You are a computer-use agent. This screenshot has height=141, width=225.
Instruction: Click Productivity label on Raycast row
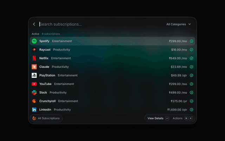62,50
